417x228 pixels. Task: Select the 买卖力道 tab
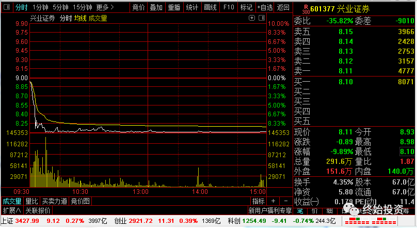click(x=54, y=201)
